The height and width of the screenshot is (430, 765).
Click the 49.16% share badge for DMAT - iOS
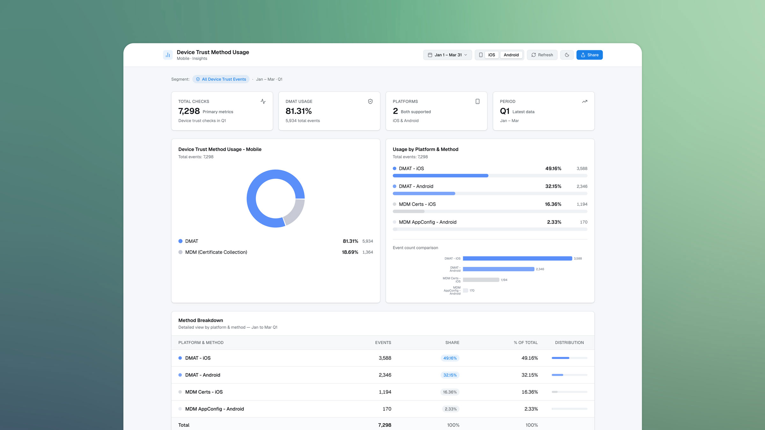450,358
